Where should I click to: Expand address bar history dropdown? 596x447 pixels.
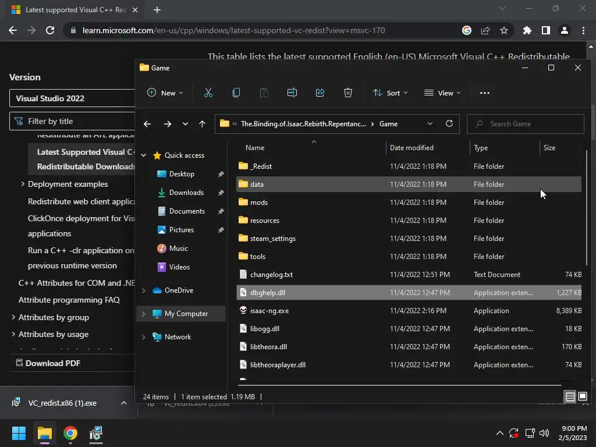click(x=430, y=123)
